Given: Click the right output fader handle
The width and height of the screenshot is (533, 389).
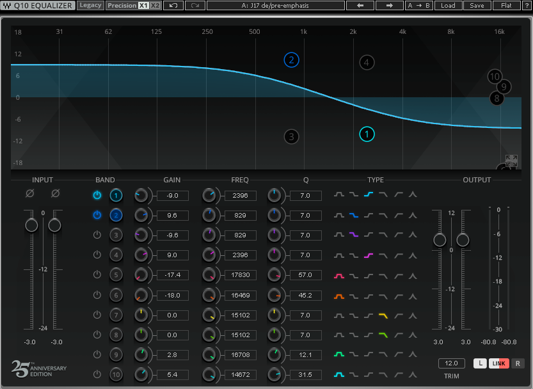Looking at the screenshot, I should [x=463, y=240].
